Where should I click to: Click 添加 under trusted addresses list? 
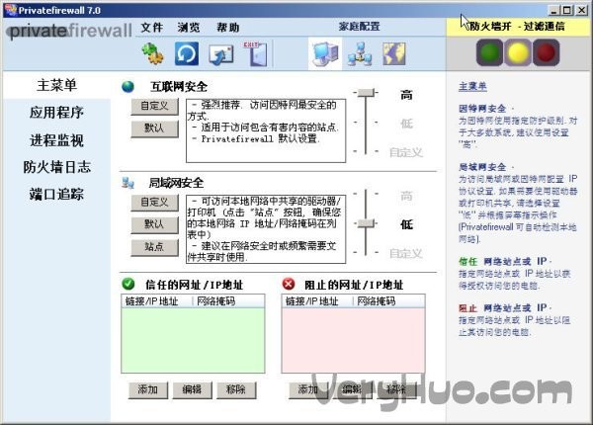pos(148,389)
